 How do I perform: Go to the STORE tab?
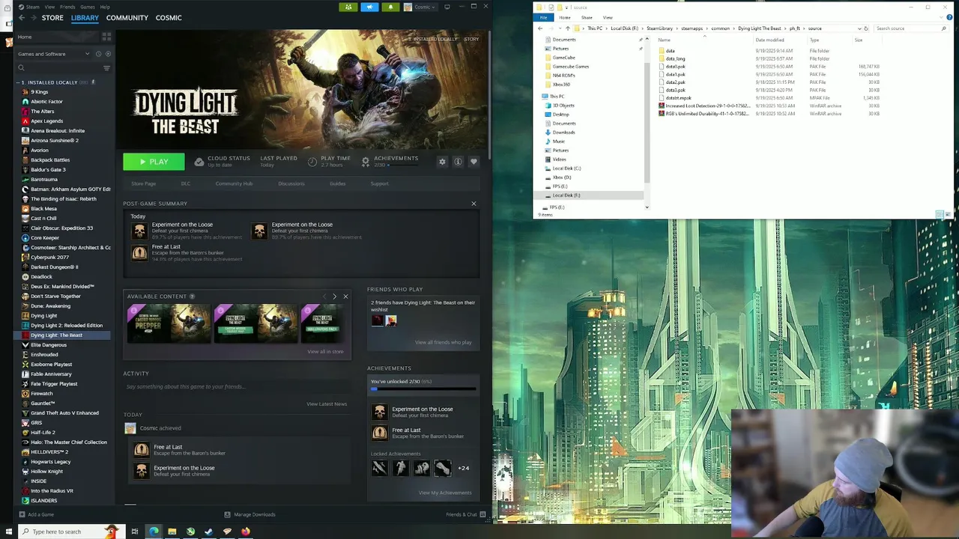[x=52, y=18]
